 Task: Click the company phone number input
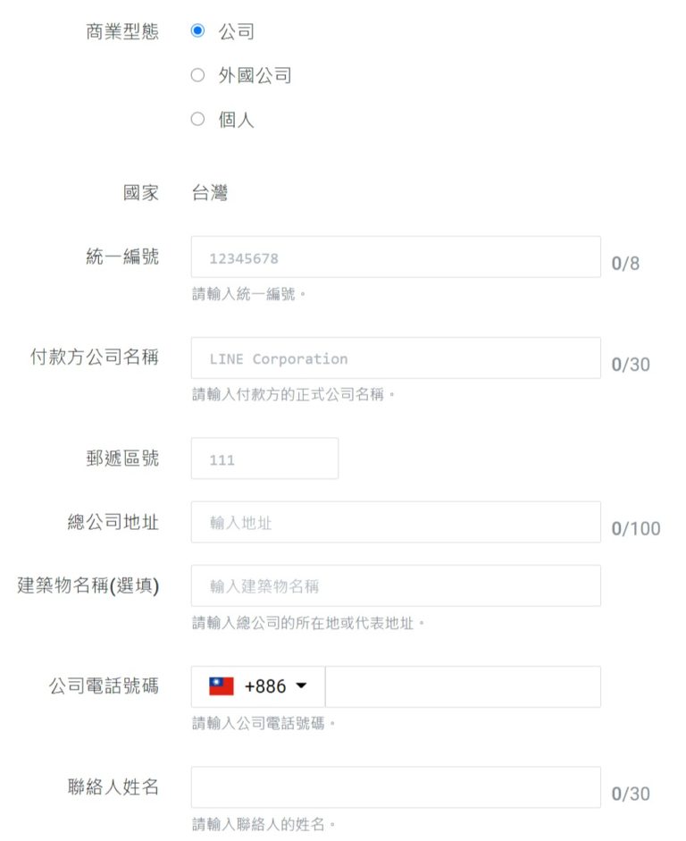point(464,685)
